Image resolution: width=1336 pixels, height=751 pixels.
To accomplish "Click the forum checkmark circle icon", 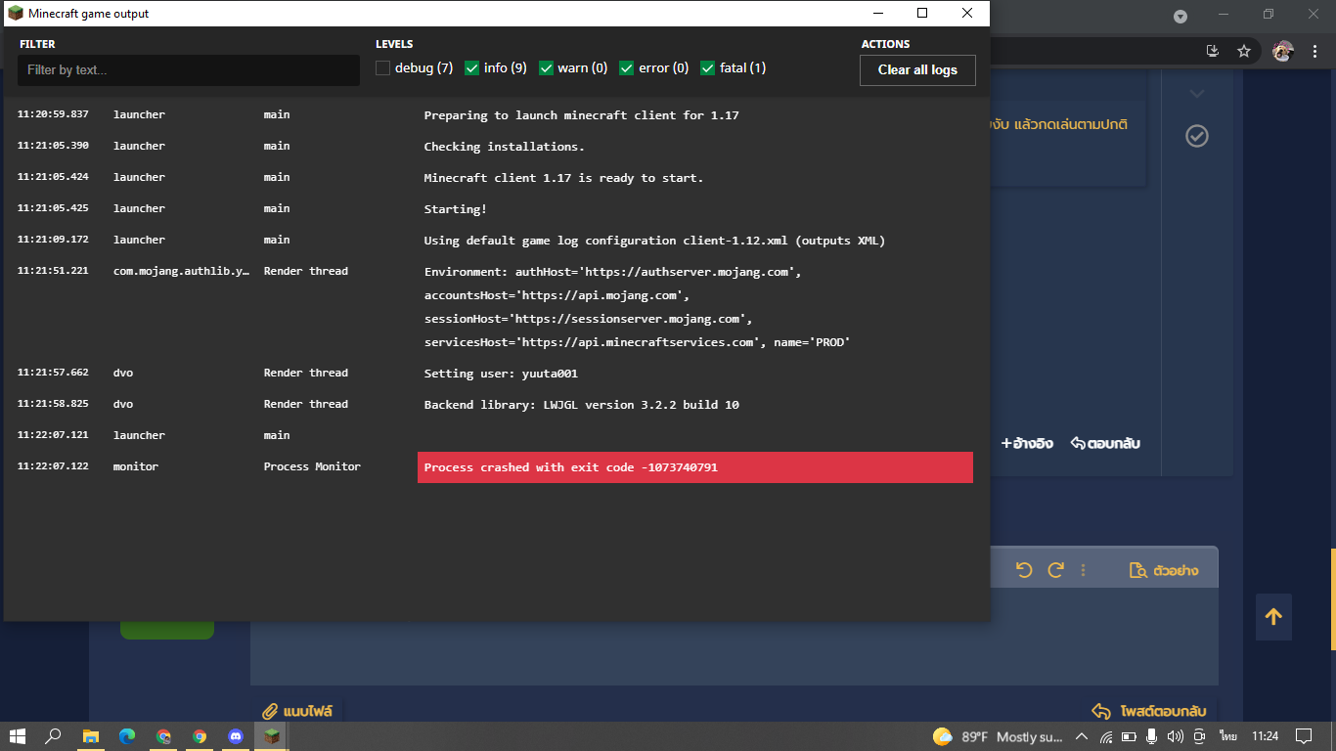I will (x=1197, y=136).
